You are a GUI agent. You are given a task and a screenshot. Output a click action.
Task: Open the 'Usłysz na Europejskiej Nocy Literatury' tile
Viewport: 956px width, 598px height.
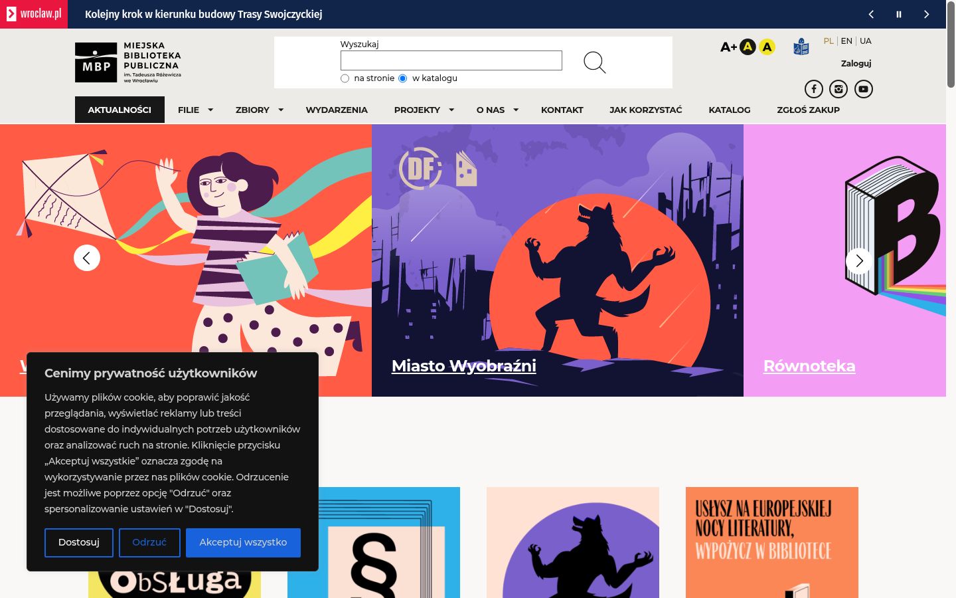(772, 542)
